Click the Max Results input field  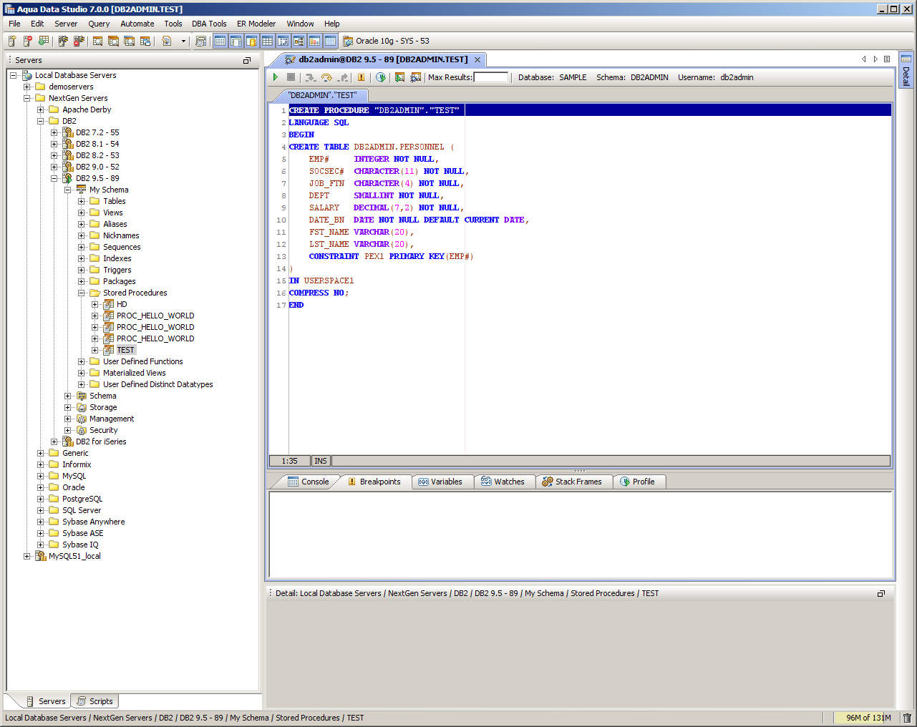click(490, 77)
